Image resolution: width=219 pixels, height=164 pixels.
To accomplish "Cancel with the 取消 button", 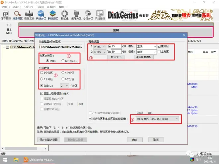I will tap(156, 139).
